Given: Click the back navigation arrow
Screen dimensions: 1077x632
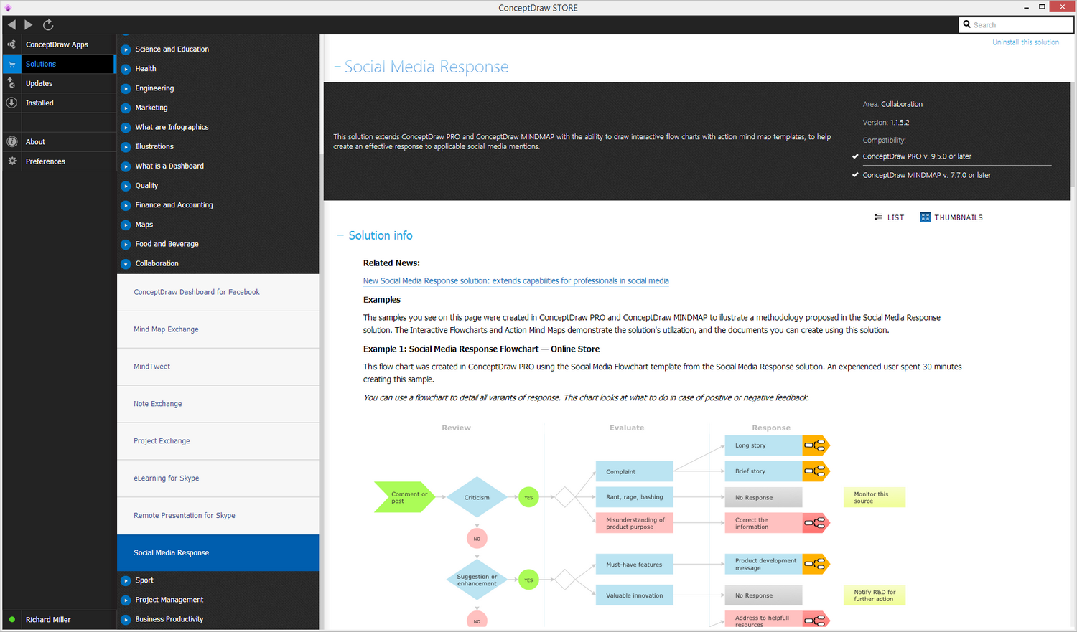Looking at the screenshot, I should (x=11, y=24).
